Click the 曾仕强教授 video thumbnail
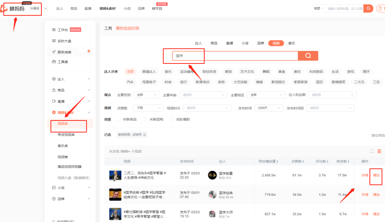The width and height of the screenshot is (385, 222). pyautogui.click(x=115, y=214)
